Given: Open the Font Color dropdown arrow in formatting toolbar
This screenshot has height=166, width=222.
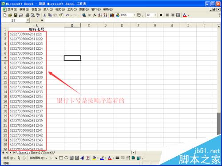Looking at the screenshot, I should click(189, 15).
